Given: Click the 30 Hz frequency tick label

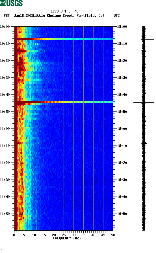Looking at the screenshot, I should point(73,235).
